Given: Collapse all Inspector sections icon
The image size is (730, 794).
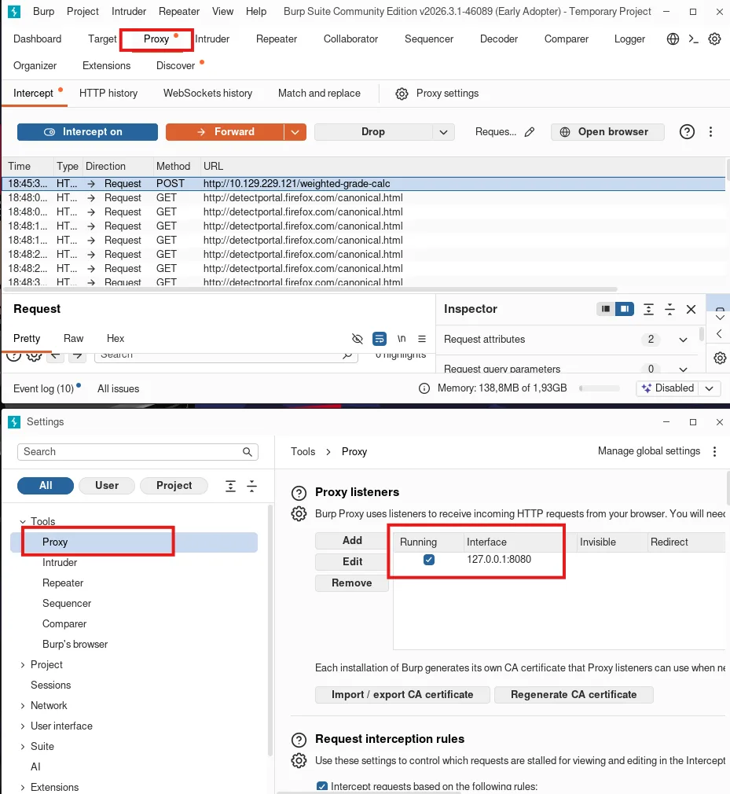Looking at the screenshot, I should click(669, 310).
